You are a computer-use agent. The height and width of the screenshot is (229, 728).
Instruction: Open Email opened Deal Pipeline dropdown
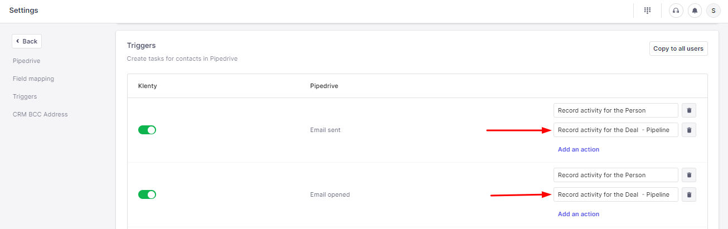click(615, 194)
